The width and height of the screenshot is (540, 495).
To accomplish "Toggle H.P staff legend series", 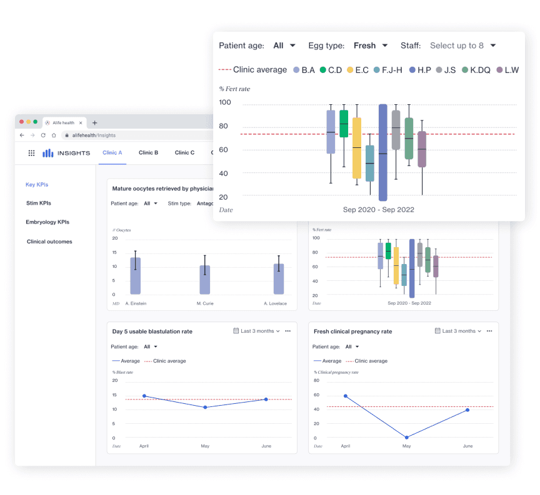I will point(420,70).
